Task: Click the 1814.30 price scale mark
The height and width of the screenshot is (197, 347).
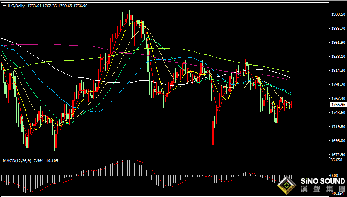Action: point(338,71)
